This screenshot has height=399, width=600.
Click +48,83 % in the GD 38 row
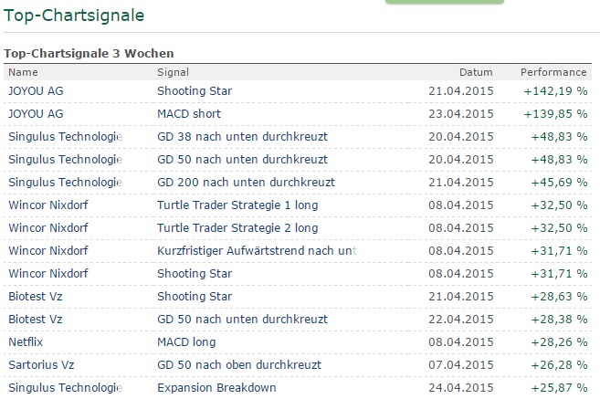point(559,137)
